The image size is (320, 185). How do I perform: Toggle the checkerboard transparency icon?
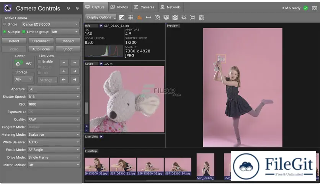pyautogui.click(x=175, y=17)
